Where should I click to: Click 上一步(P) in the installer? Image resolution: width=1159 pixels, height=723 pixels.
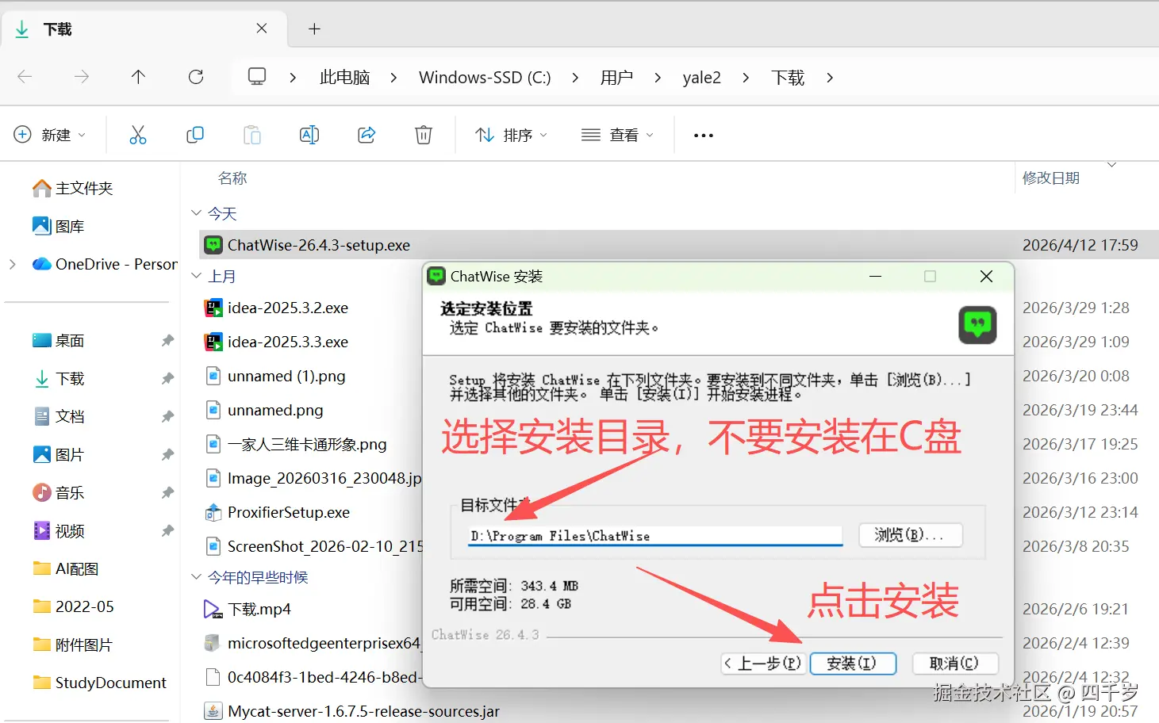click(764, 664)
